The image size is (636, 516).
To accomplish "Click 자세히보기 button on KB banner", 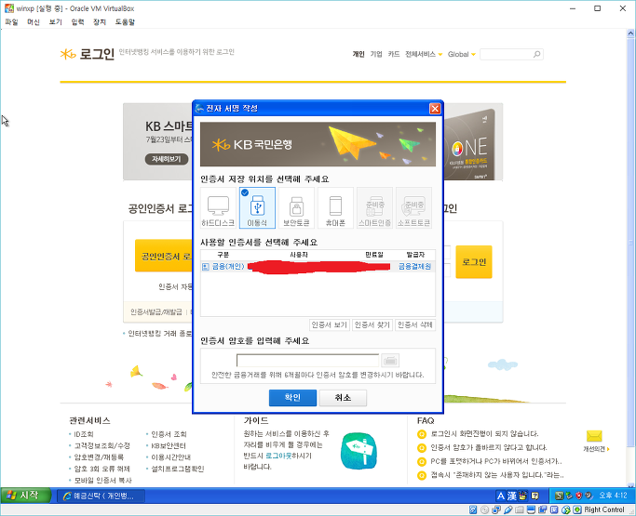I will 167,159.
